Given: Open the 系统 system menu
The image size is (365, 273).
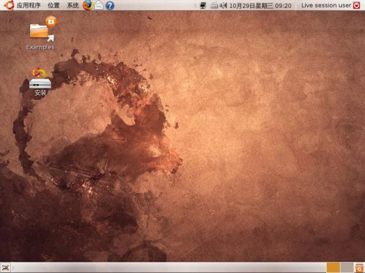Looking at the screenshot, I should [73, 5].
